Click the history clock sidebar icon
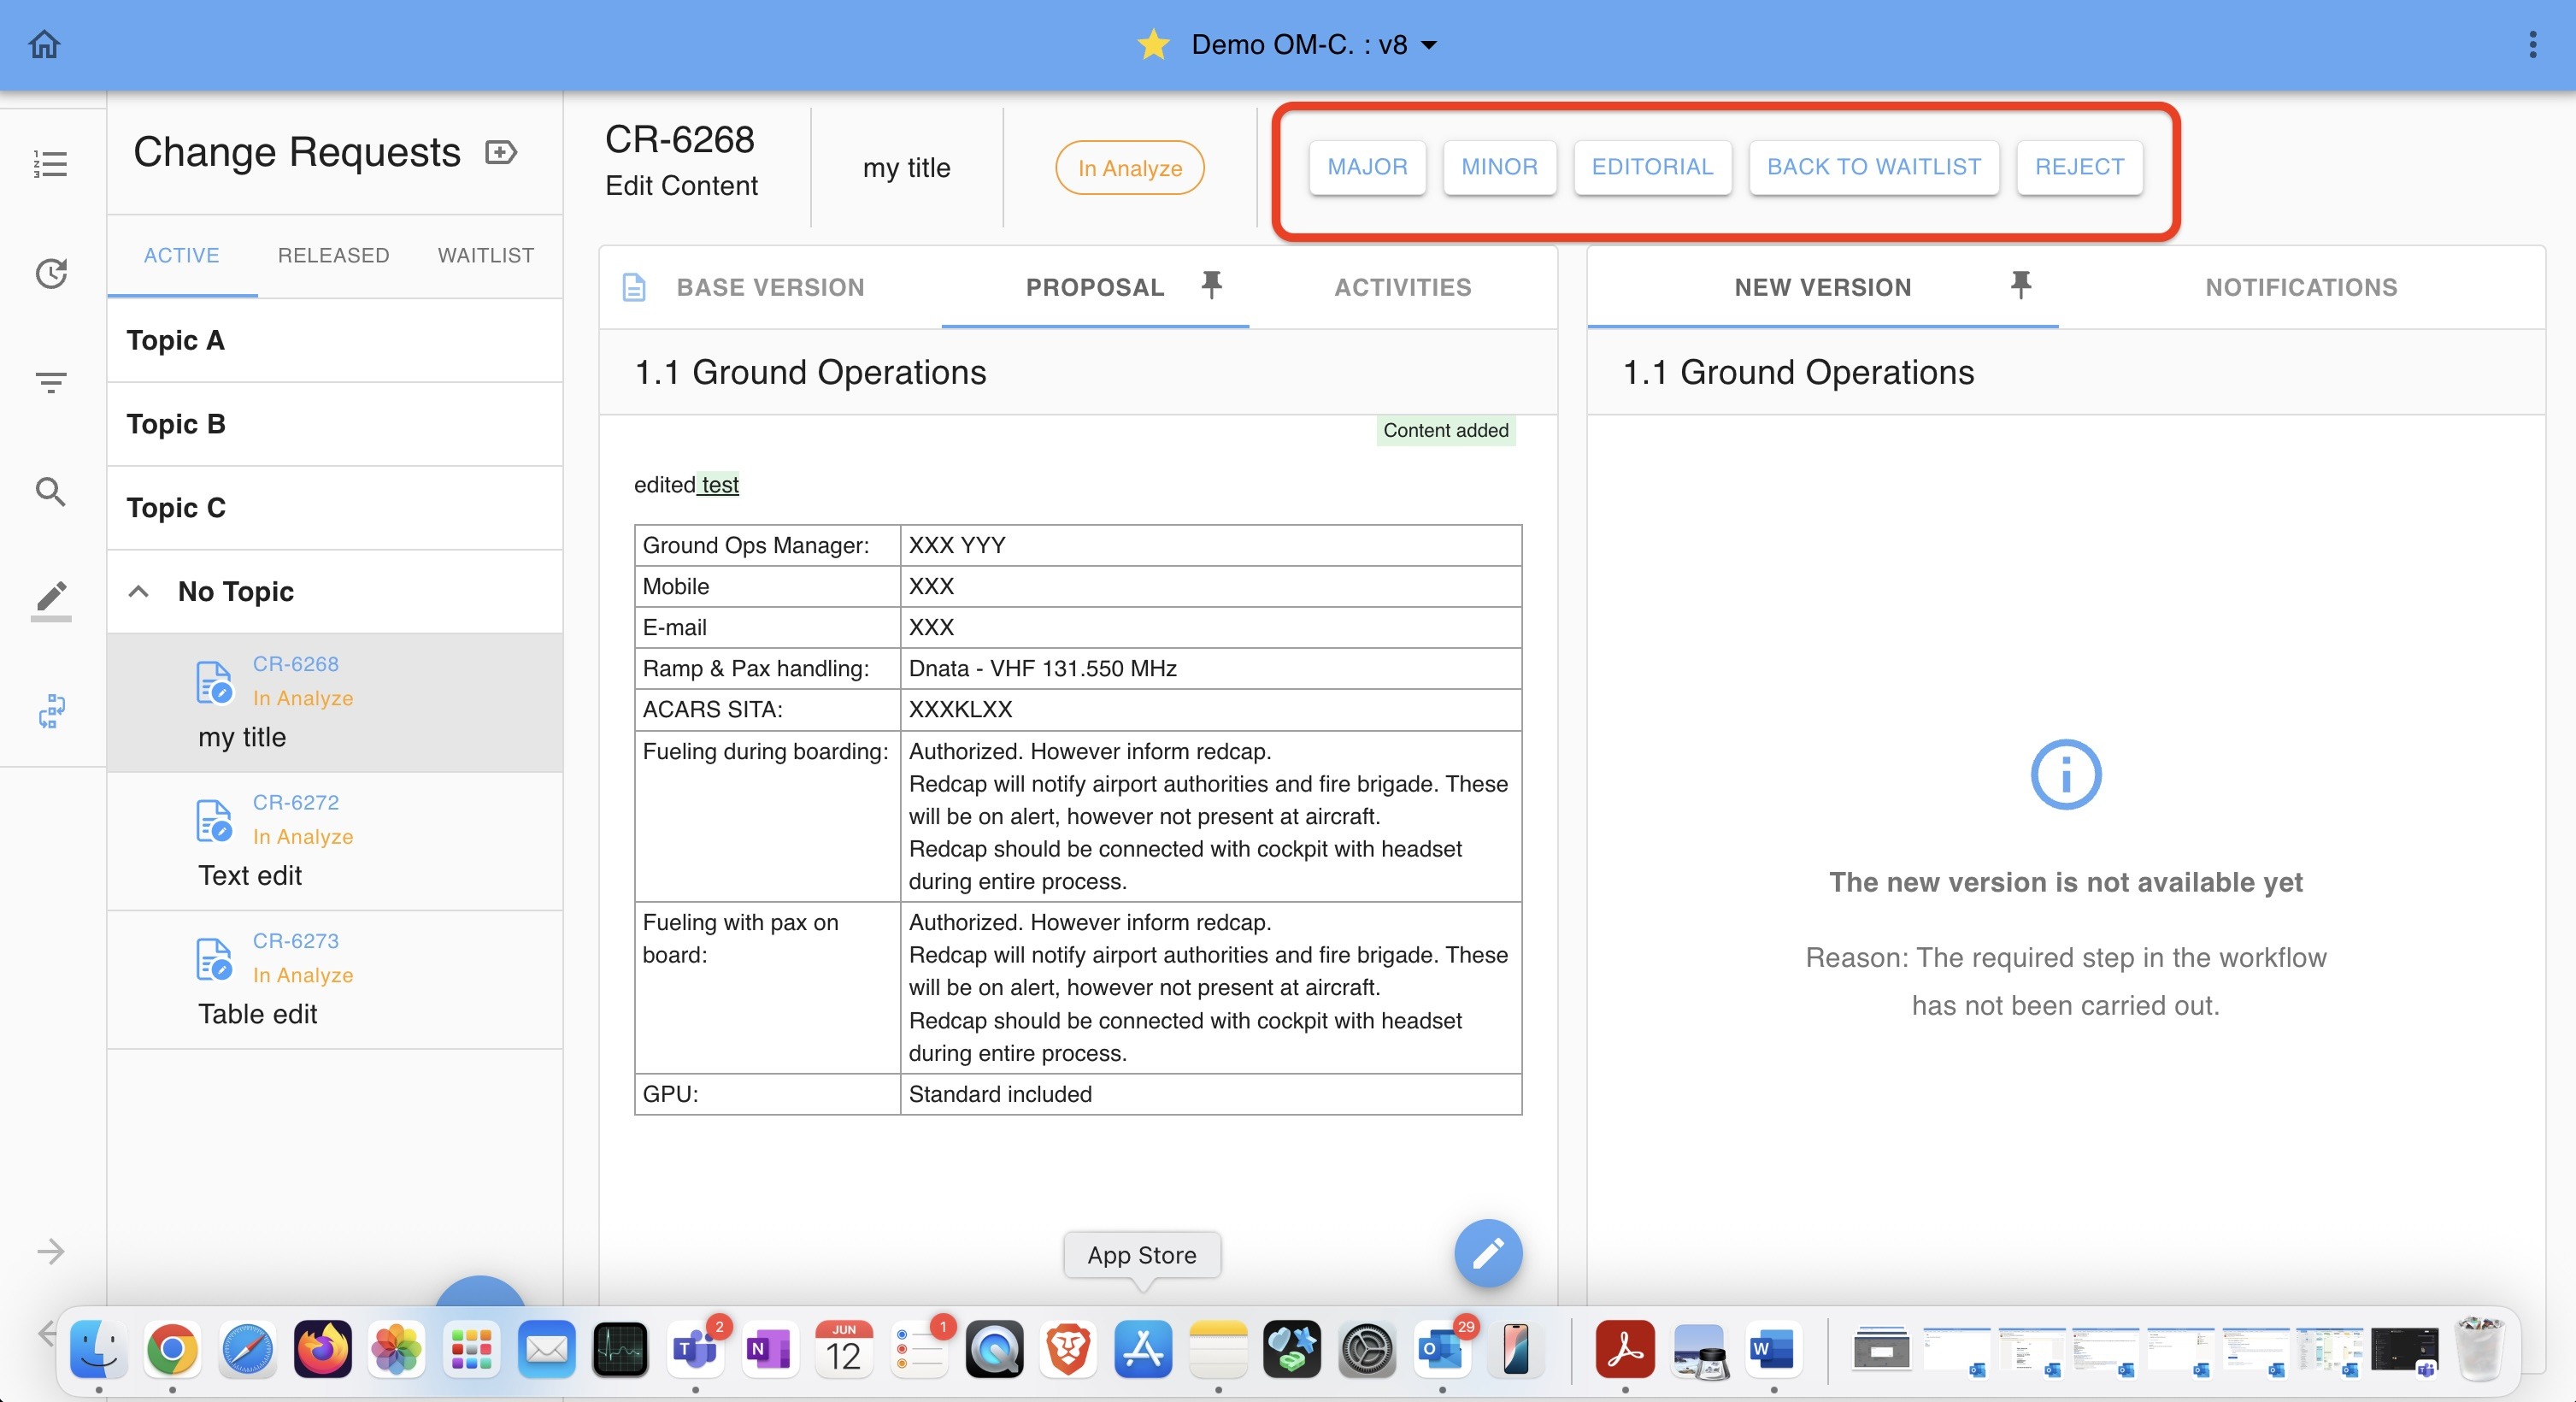This screenshot has height=1402, width=2576. [x=51, y=273]
